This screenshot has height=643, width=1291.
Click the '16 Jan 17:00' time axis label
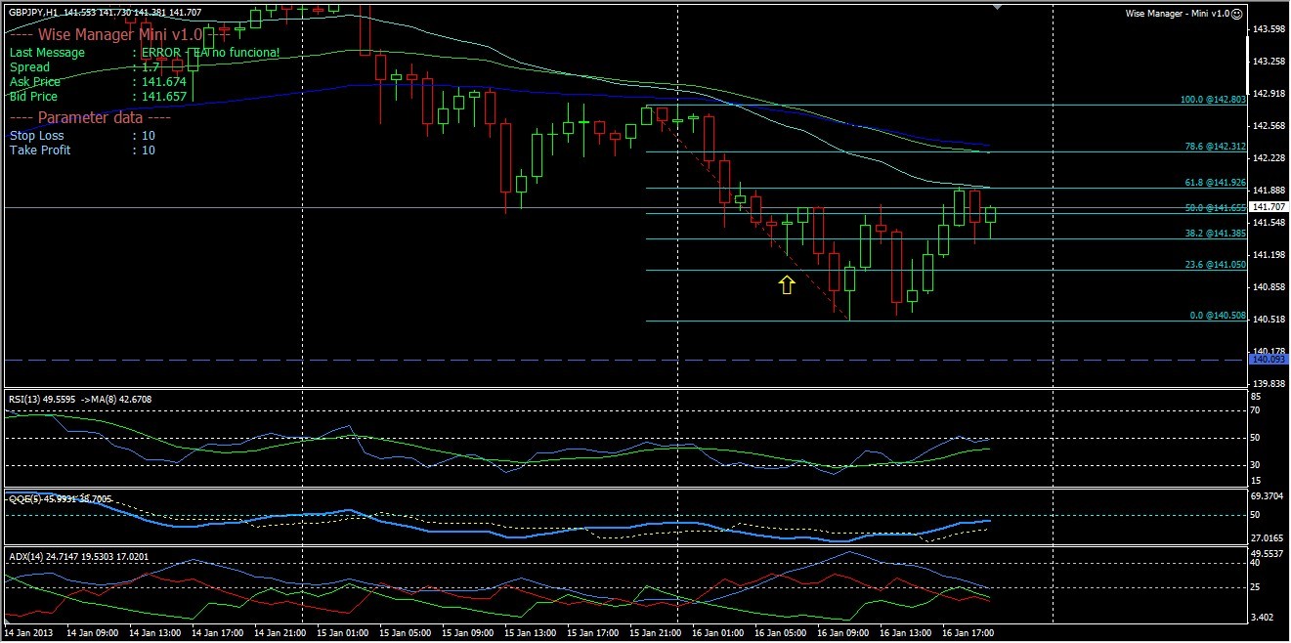coord(968,633)
